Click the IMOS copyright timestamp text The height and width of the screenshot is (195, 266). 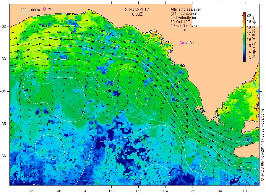click(262, 145)
